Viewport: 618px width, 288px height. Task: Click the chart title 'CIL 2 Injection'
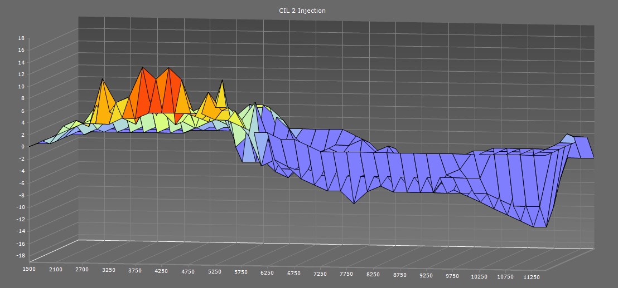[302, 11]
